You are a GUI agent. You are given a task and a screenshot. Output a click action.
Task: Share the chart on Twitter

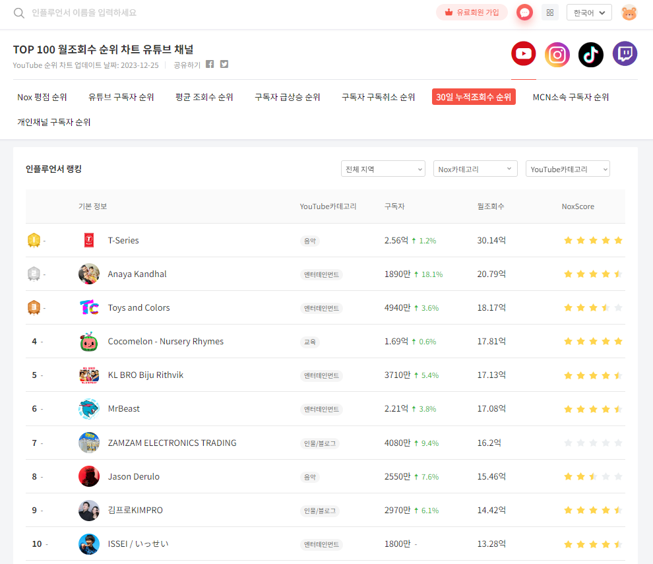[224, 64]
